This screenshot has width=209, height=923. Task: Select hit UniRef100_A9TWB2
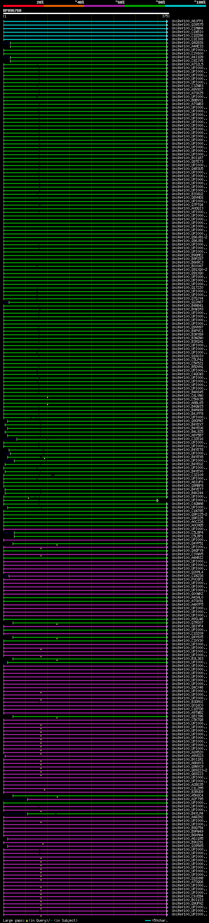[187, 712]
